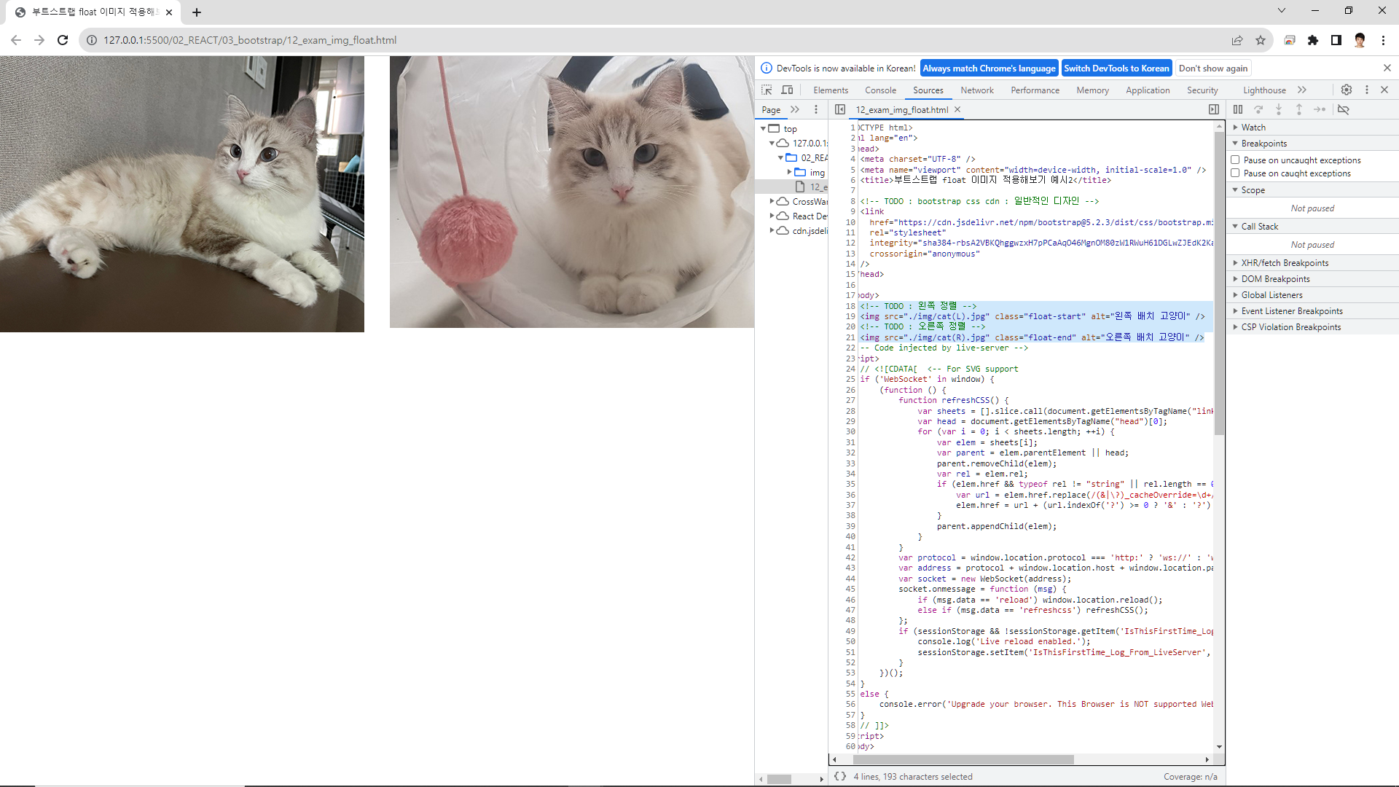Toggle the device toolbar icon

click(787, 90)
